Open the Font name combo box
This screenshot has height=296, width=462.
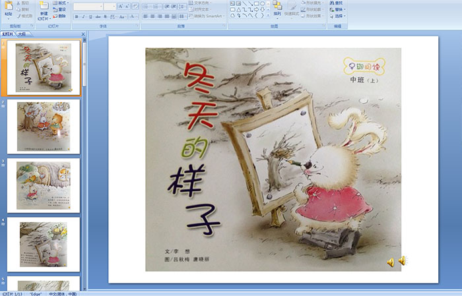coord(88,7)
